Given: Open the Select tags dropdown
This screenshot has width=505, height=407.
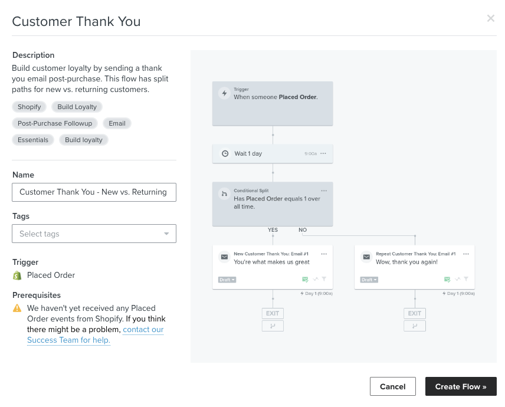Looking at the screenshot, I should point(94,234).
